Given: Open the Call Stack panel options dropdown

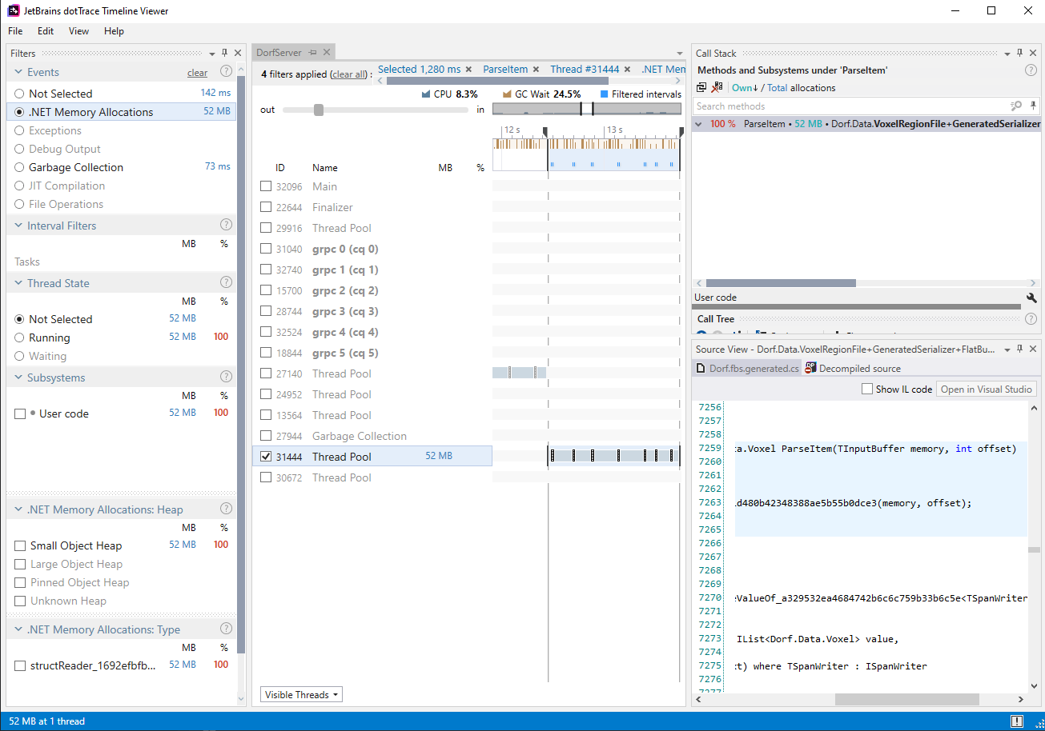Looking at the screenshot, I should pos(1007,54).
